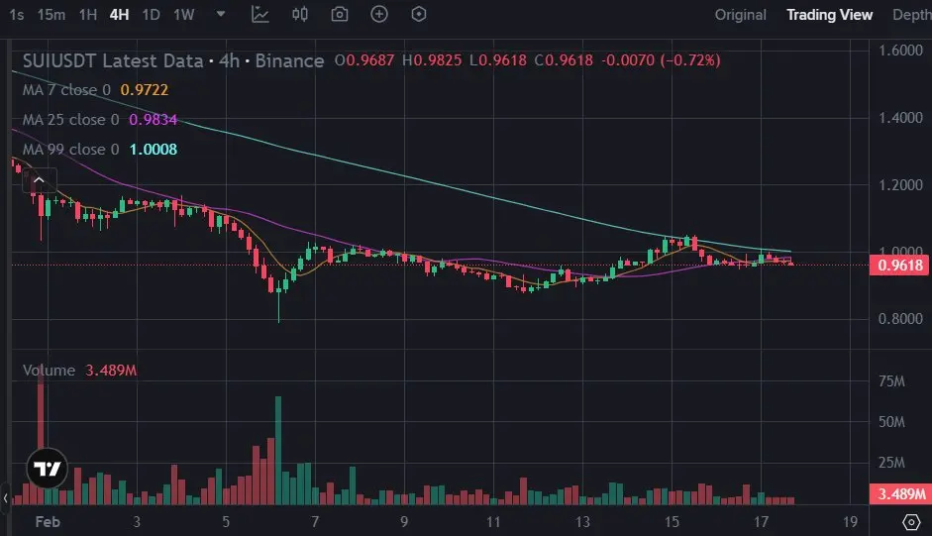Select the 1W timeframe button
The image size is (932, 536).
pyautogui.click(x=184, y=15)
